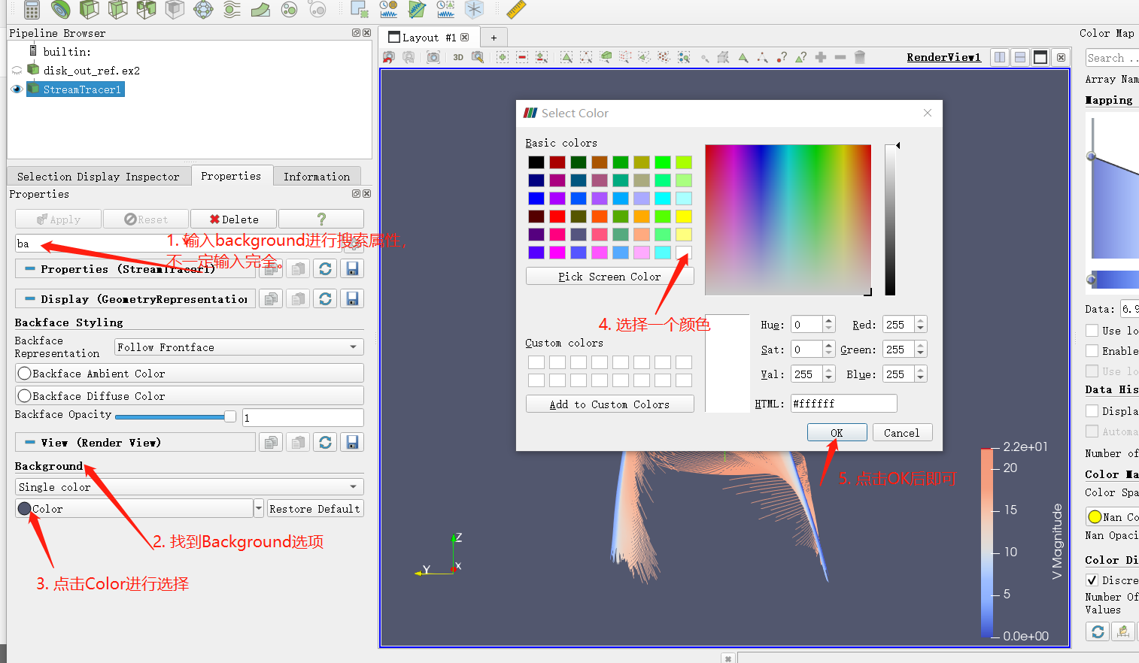Image resolution: width=1139 pixels, height=663 pixels.
Task: Click the Hue value spinbox
Action: (x=807, y=324)
